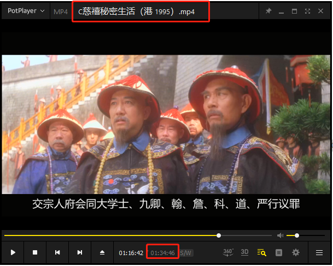The image size is (333, 266).
Task: Mute audio with the speaker icon
Action: tap(280, 235)
